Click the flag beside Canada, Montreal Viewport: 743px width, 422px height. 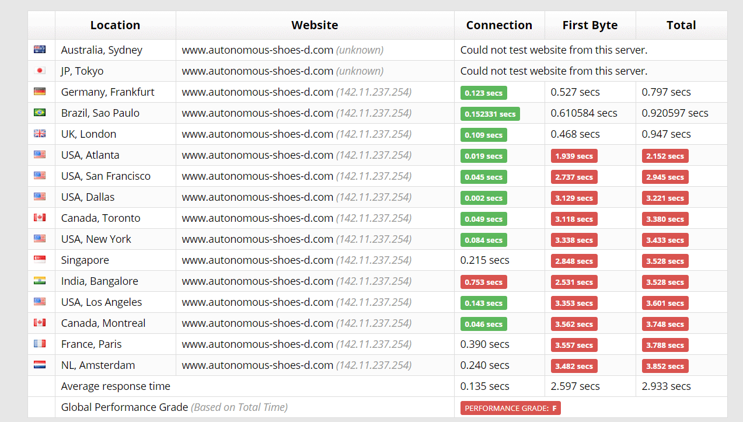point(40,323)
